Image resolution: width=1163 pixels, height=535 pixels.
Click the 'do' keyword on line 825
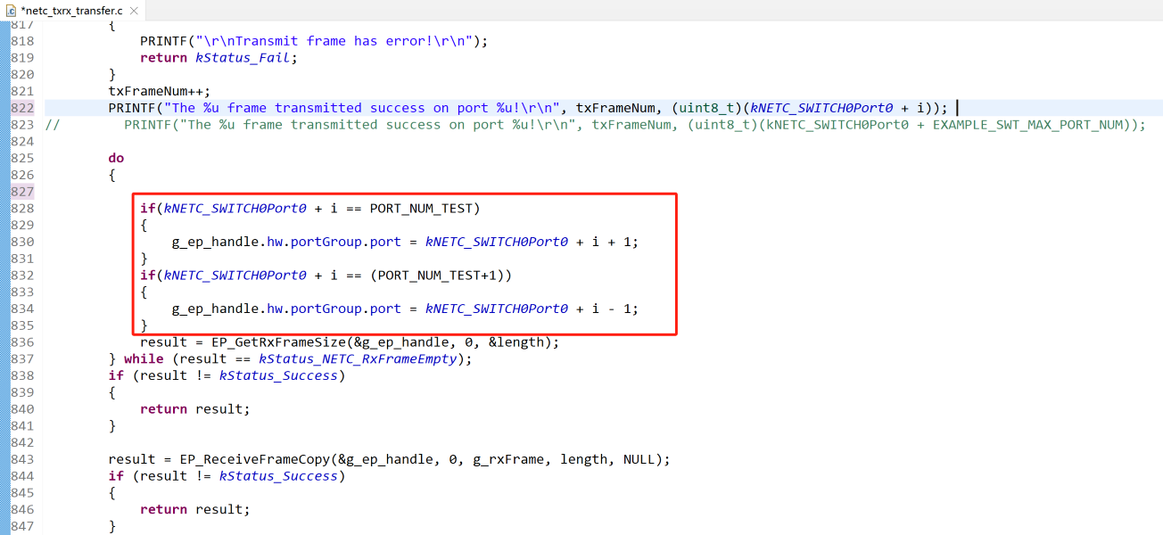pos(116,159)
